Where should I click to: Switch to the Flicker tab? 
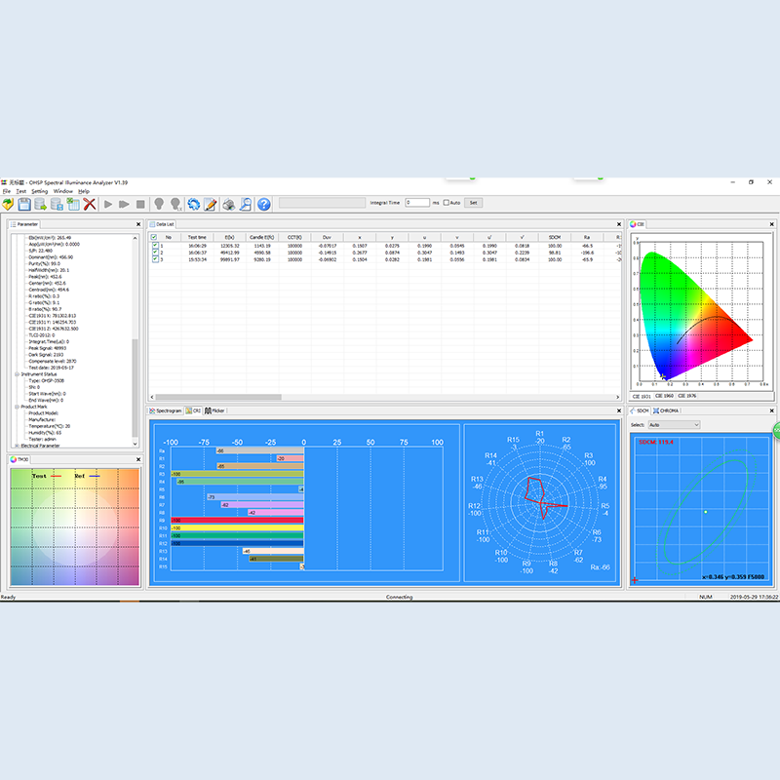coord(214,410)
